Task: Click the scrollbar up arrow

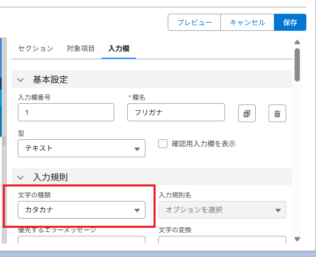Action: pos(297,42)
